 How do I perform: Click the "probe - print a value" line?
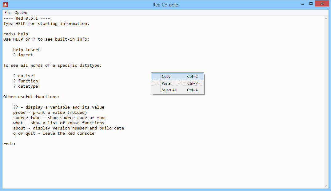click(x=50, y=113)
